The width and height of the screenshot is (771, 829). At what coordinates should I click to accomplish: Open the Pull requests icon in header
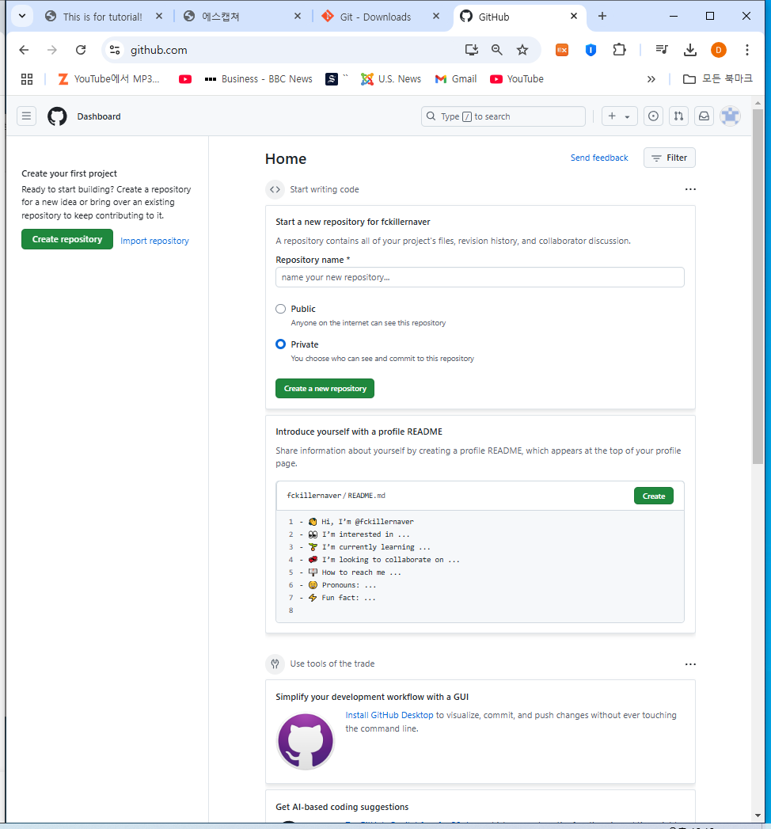point(678,116)
